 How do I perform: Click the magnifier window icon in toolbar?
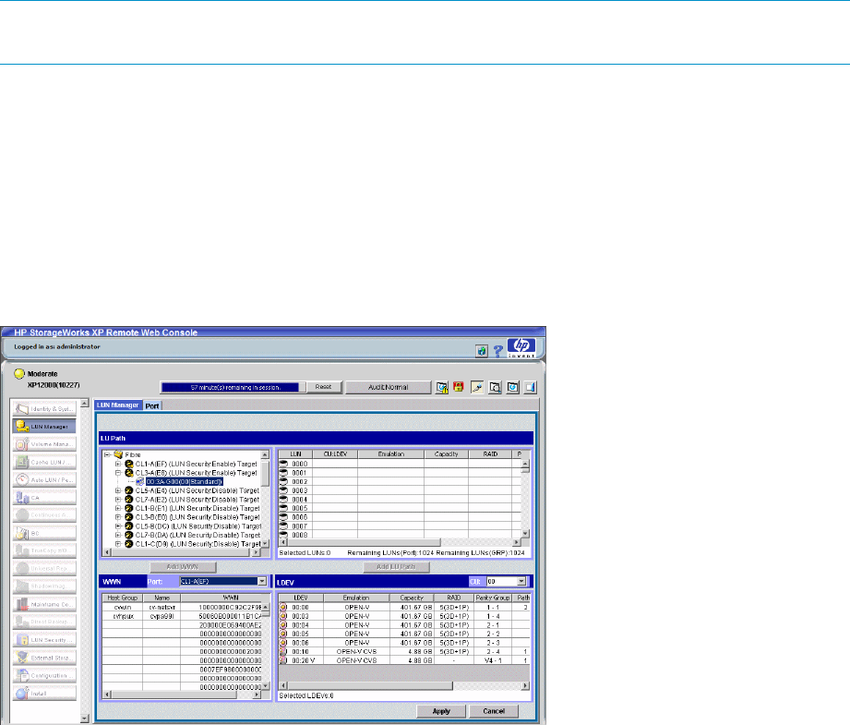coord(495,387)
